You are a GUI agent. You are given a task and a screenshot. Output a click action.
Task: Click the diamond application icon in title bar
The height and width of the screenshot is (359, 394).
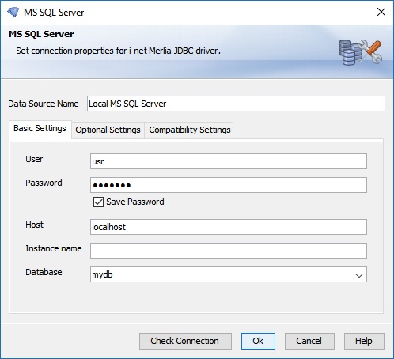click(x=13, y=12)
